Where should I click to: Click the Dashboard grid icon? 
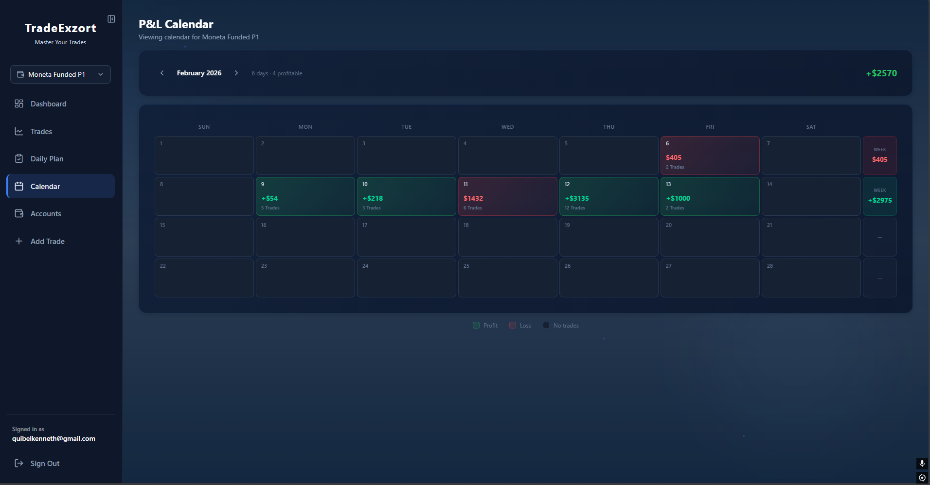tap(19, 104)
